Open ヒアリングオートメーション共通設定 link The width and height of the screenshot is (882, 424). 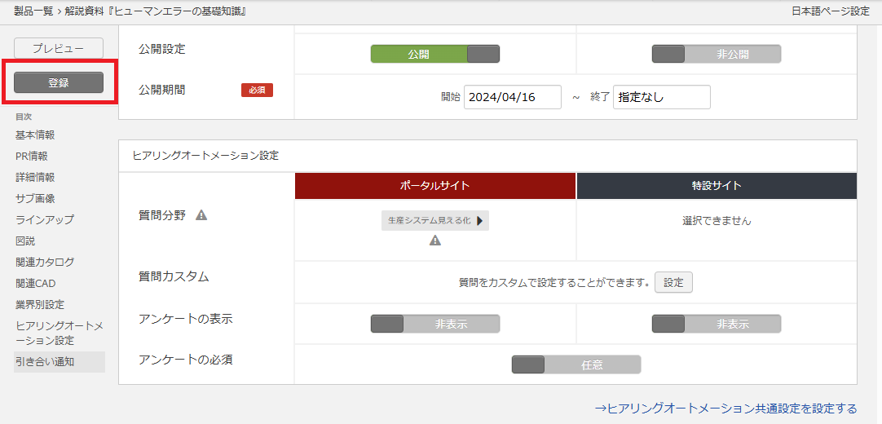click(x=725, y=409)
